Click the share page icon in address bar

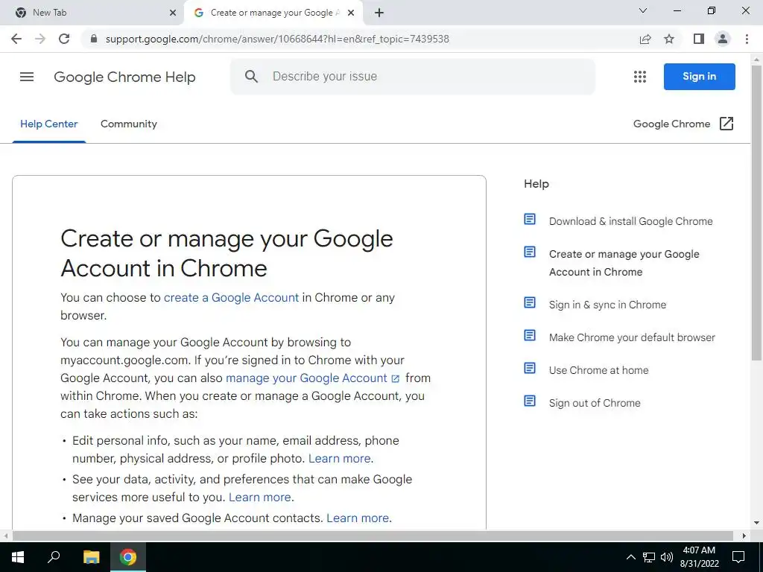pyautogui.click(x=645, y=39)
